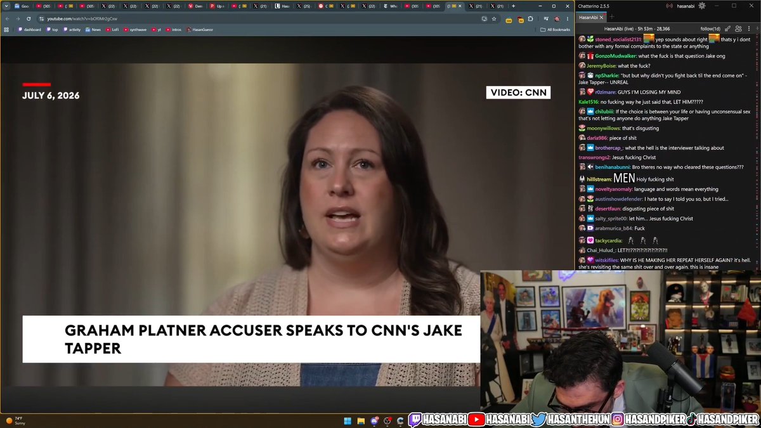Open the Chrome profile avatar
Image resolution: width=761 pixels, height=428 pixels.
(557, 19)
